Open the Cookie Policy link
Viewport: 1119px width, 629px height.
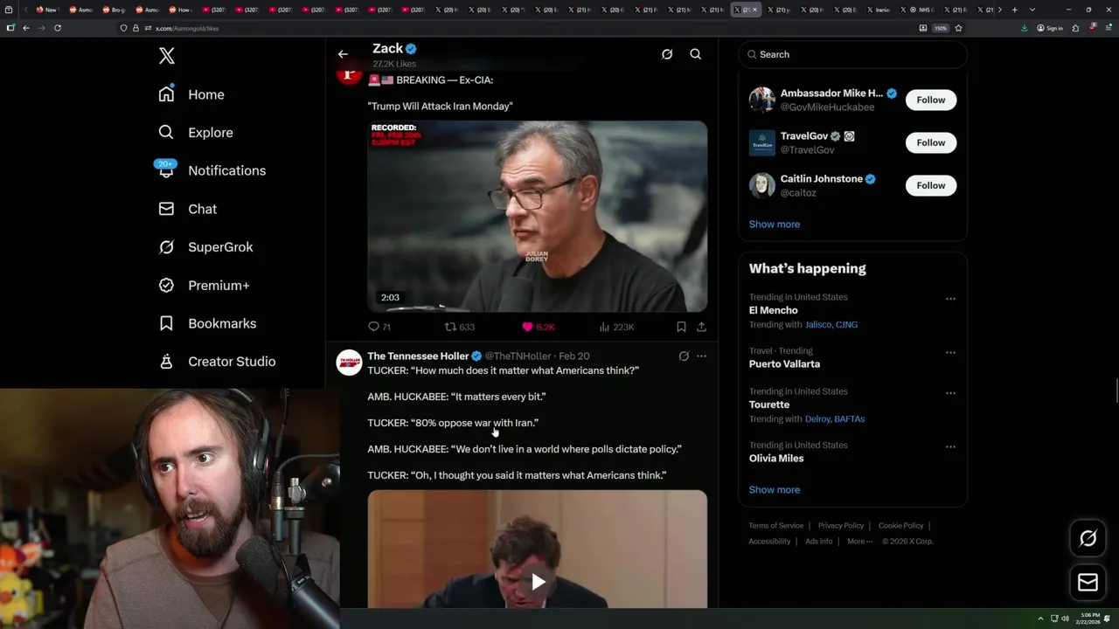tap(900, 526)
